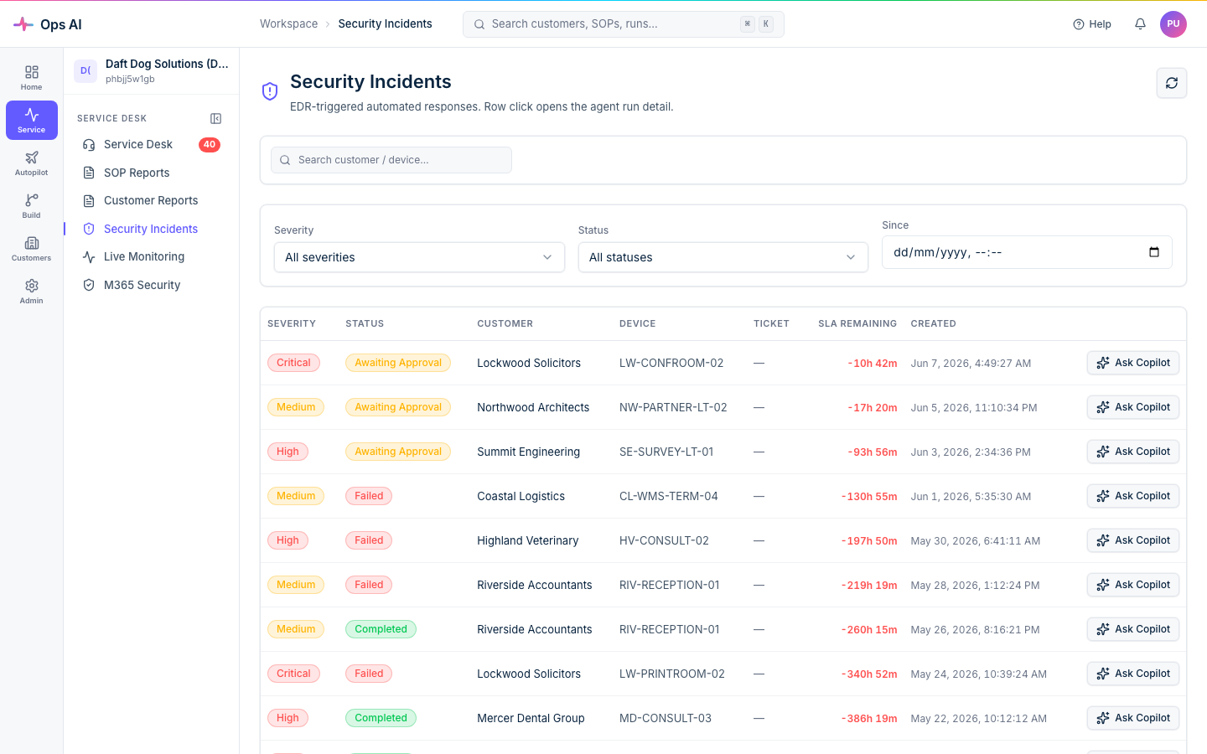Click the Highland Veterinary customer cell

click(528, 540)
